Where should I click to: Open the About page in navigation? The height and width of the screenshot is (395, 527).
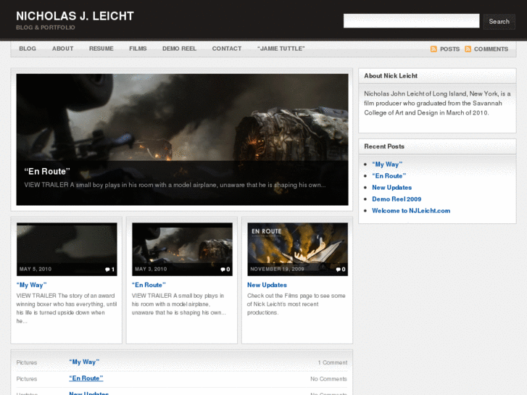pyautogui.click(x=62, y=49)
